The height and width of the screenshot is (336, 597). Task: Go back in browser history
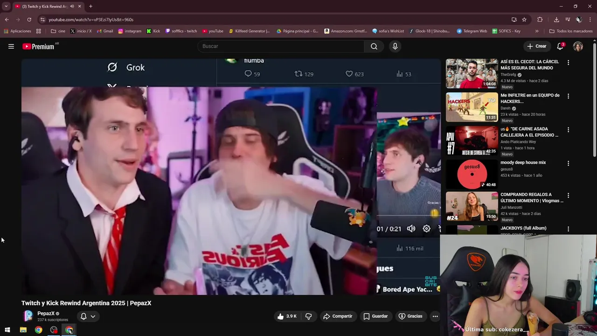[7, 20]
